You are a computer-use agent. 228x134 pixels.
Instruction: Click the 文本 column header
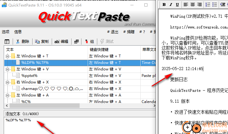[x=46, y=50]
